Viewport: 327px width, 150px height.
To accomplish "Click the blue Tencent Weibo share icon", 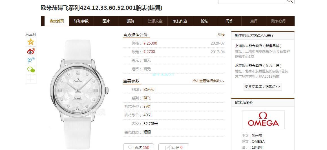I will pos(31,60).
